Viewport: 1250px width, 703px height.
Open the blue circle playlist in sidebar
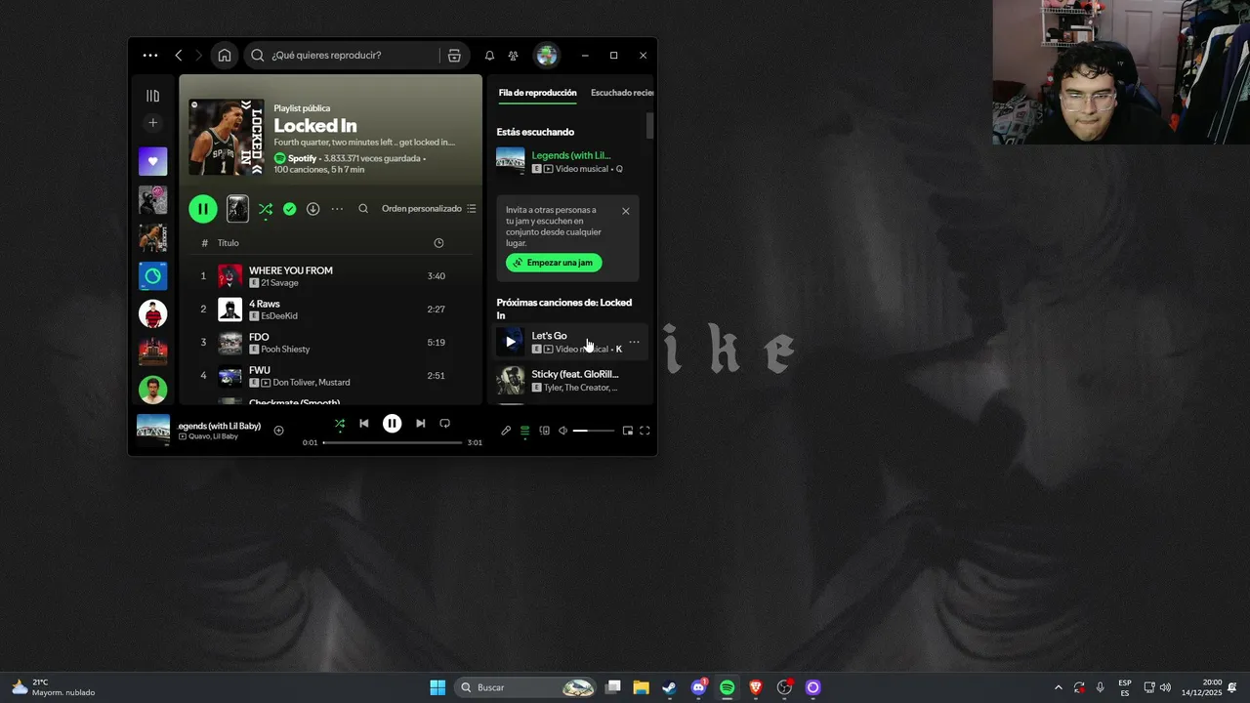[x=152, y=276]
